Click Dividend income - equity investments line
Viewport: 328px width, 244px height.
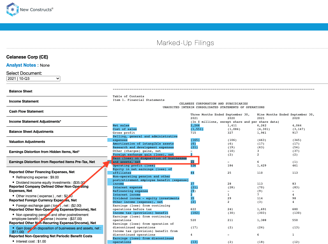(146, 198)
